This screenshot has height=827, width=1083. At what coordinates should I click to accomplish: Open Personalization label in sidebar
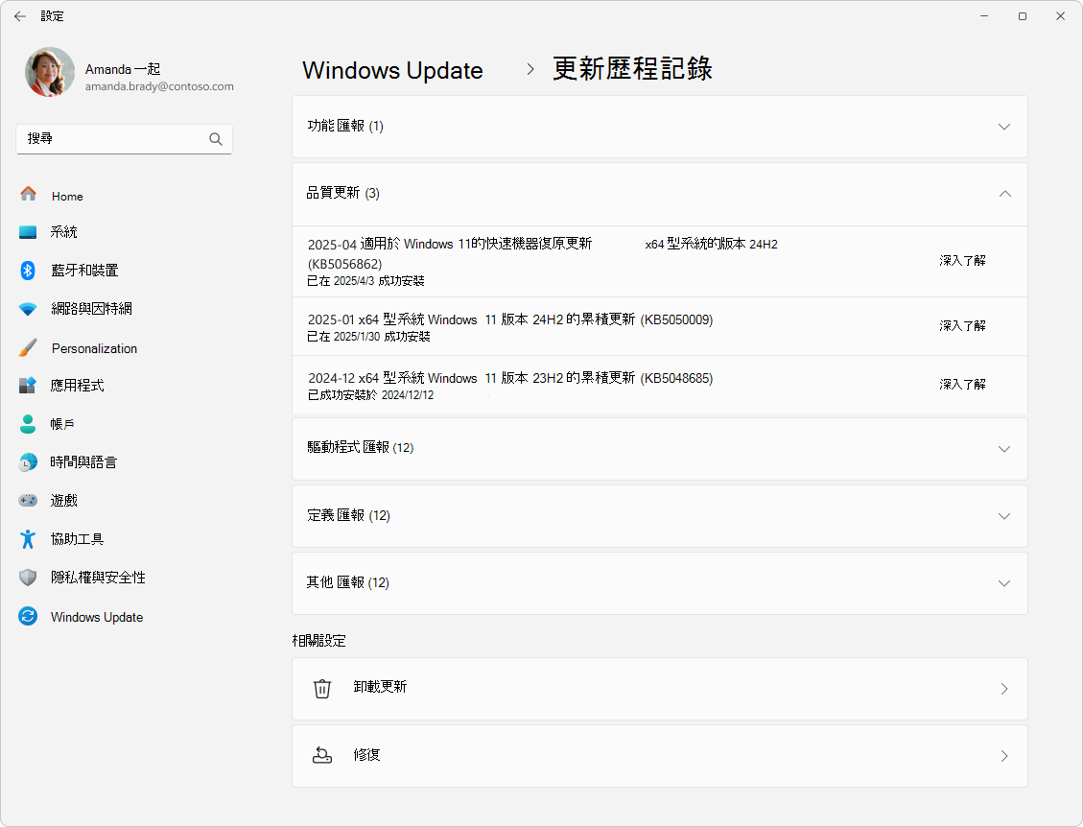(x=94, y=349)
